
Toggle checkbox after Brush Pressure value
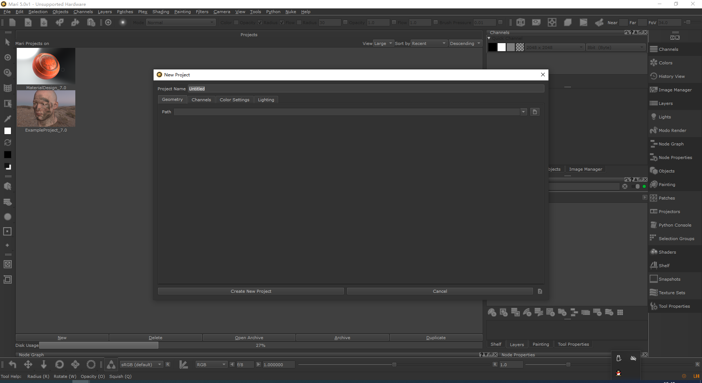[501, 22]
